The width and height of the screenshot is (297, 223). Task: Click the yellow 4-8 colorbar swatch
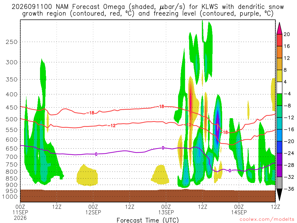point(279,76)
